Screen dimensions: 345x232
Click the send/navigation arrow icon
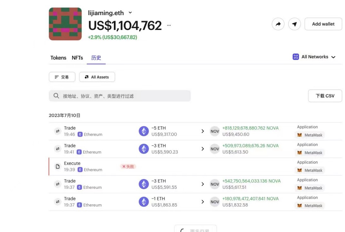click(294, 24)
